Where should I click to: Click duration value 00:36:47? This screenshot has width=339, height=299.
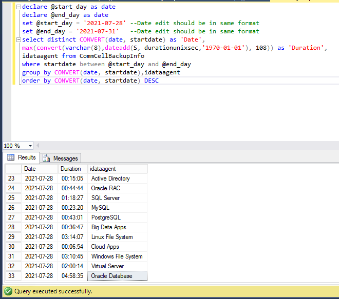coord(72,227)
